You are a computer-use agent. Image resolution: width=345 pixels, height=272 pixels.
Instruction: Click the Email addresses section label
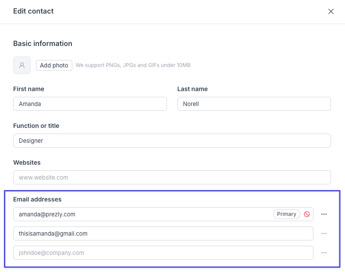click(37, 199)
